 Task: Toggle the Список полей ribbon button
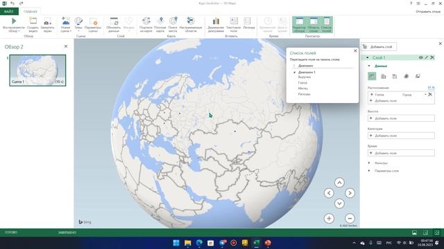(327, 25)
